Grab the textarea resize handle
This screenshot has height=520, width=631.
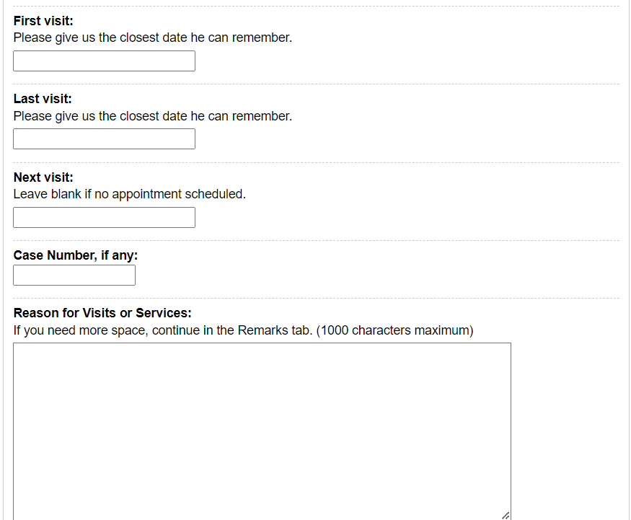coord(506,515)
